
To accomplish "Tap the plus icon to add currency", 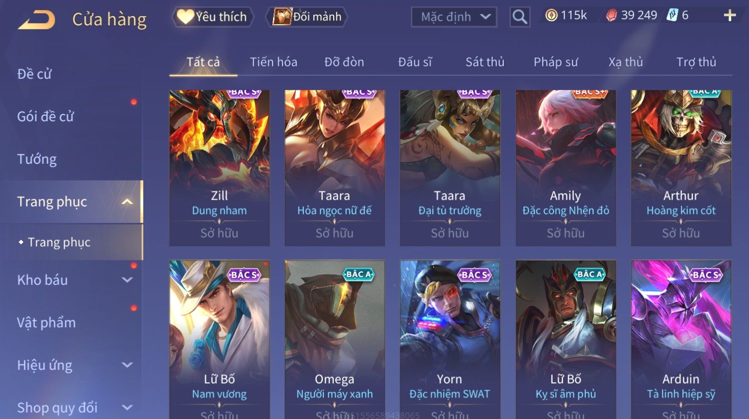I will click(730, 16).
